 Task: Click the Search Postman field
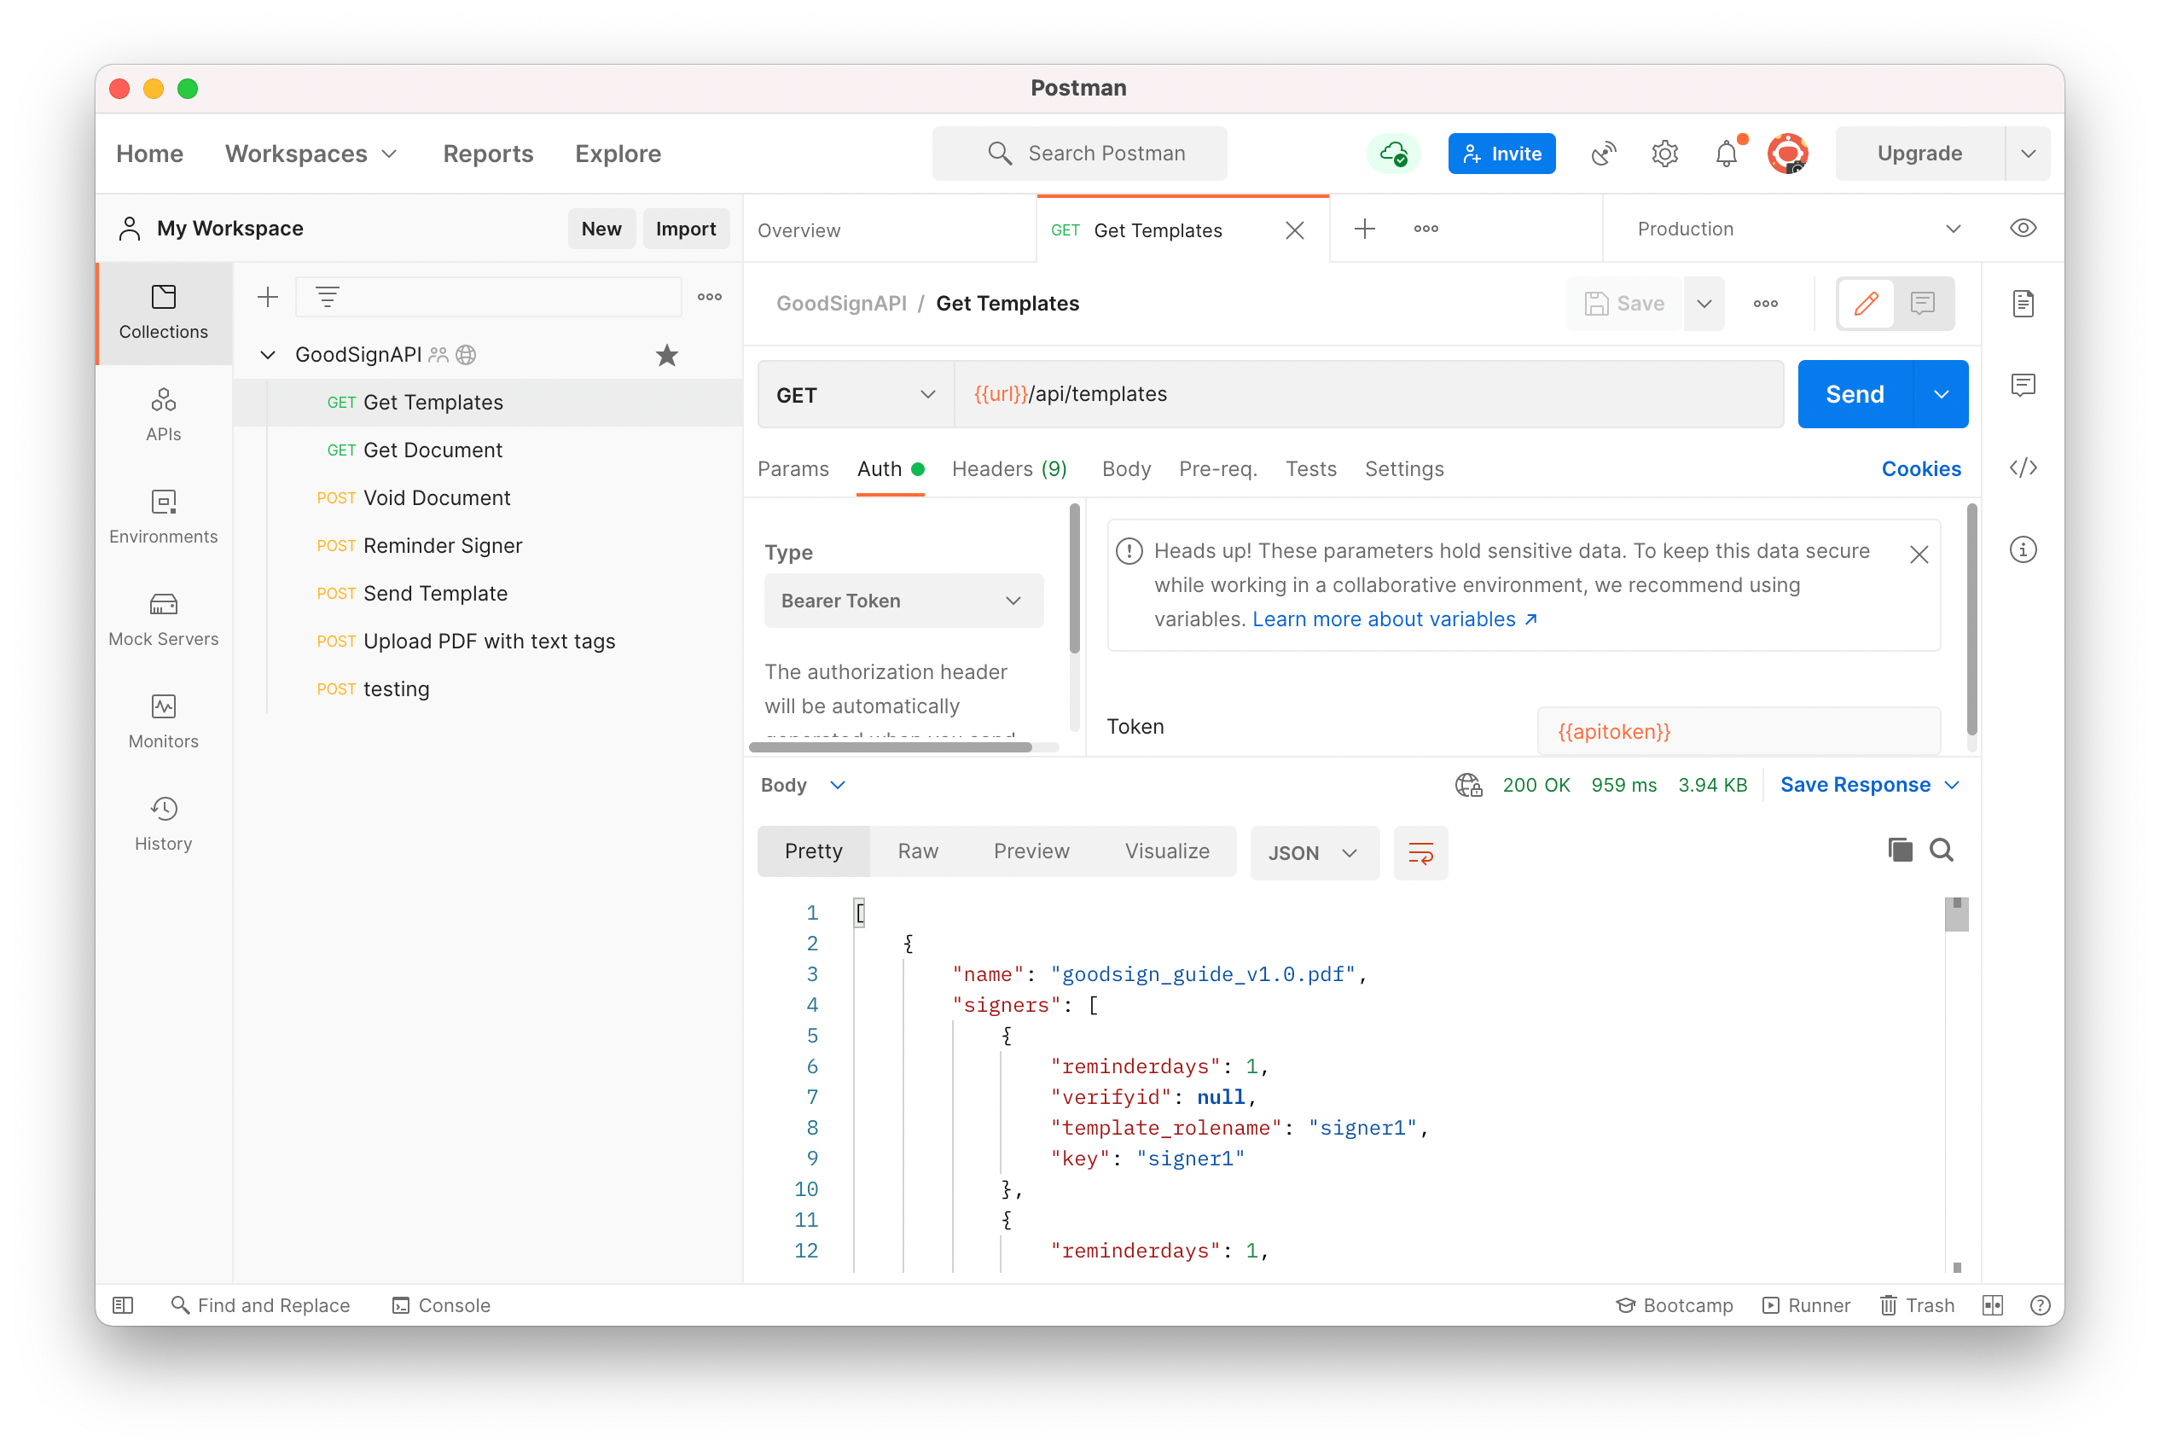coord(1078,153)
